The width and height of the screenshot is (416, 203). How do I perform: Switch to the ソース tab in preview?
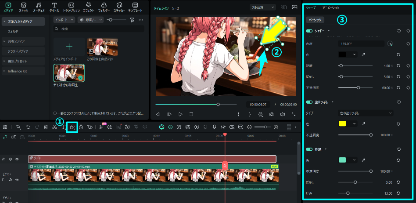pos(176,8)
